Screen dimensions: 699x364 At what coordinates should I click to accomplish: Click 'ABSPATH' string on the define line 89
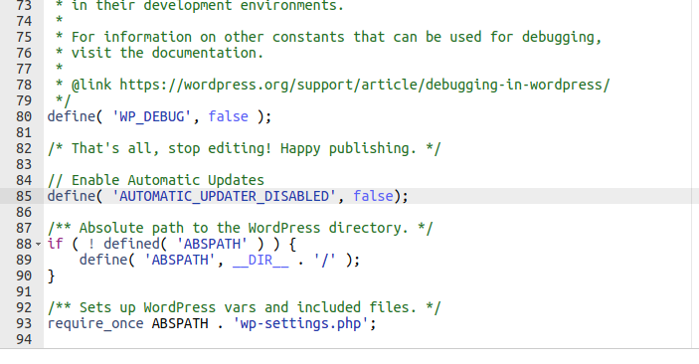point(180,260)
